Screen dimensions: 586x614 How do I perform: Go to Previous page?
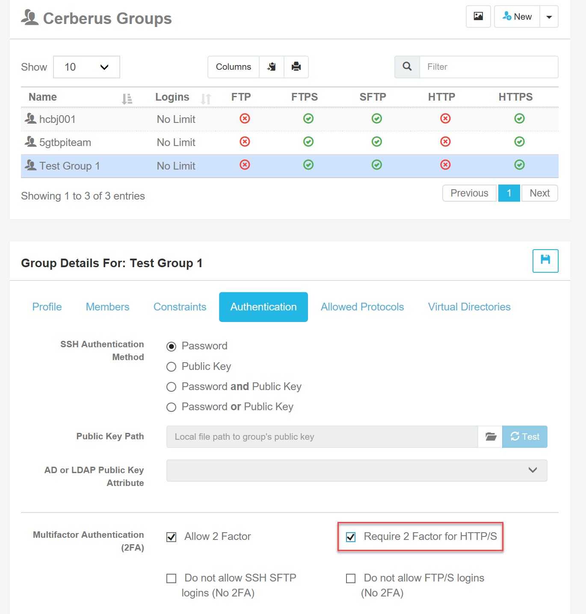469,193
